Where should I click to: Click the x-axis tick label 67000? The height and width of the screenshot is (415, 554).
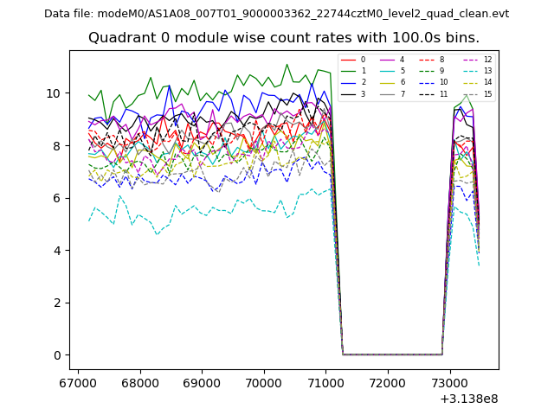[x=78, y=382]
